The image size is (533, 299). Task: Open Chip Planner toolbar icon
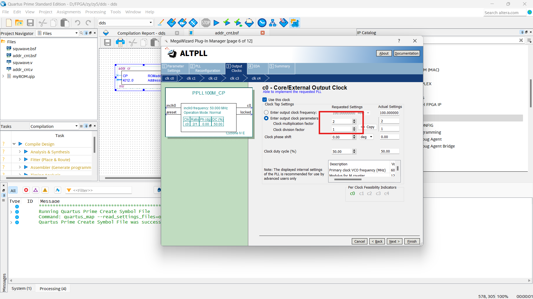click(x=193, y=23)
